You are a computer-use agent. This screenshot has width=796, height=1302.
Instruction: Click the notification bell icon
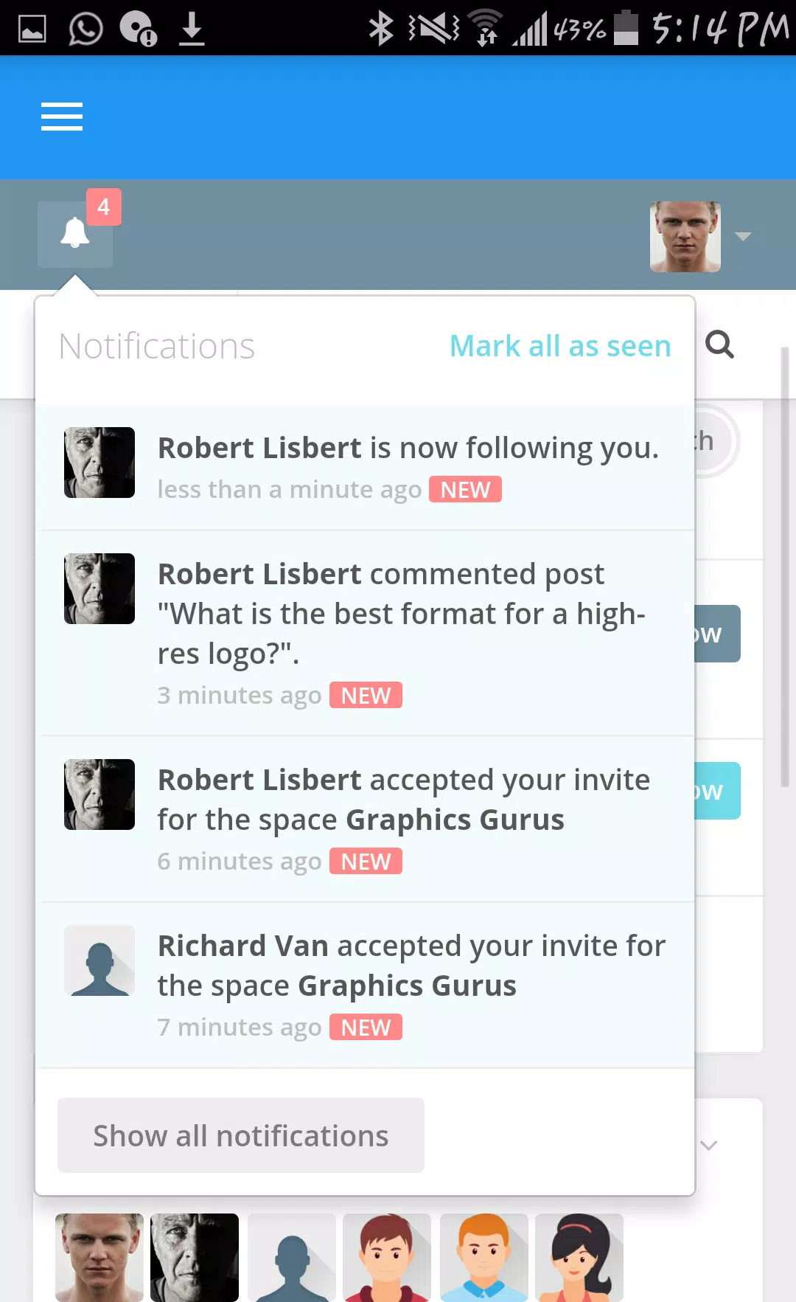[x=75, y=234]
